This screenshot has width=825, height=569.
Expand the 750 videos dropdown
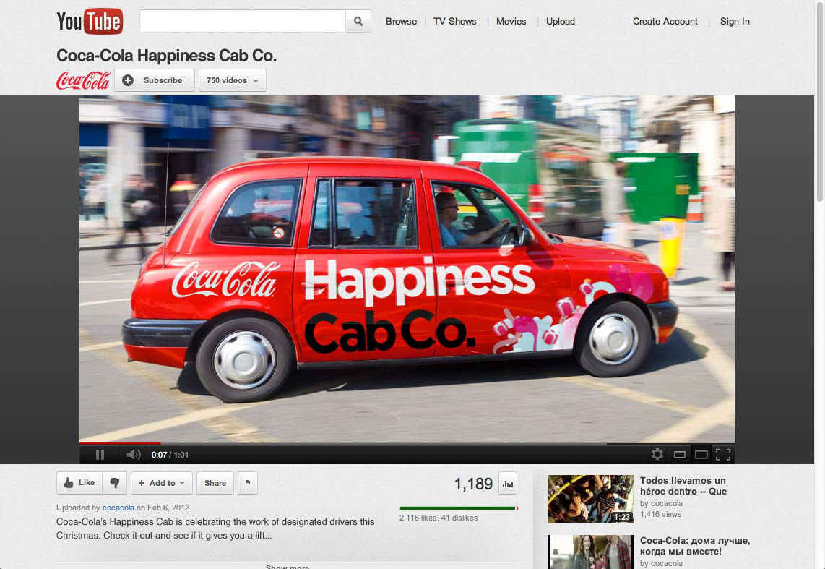(233, 80)
